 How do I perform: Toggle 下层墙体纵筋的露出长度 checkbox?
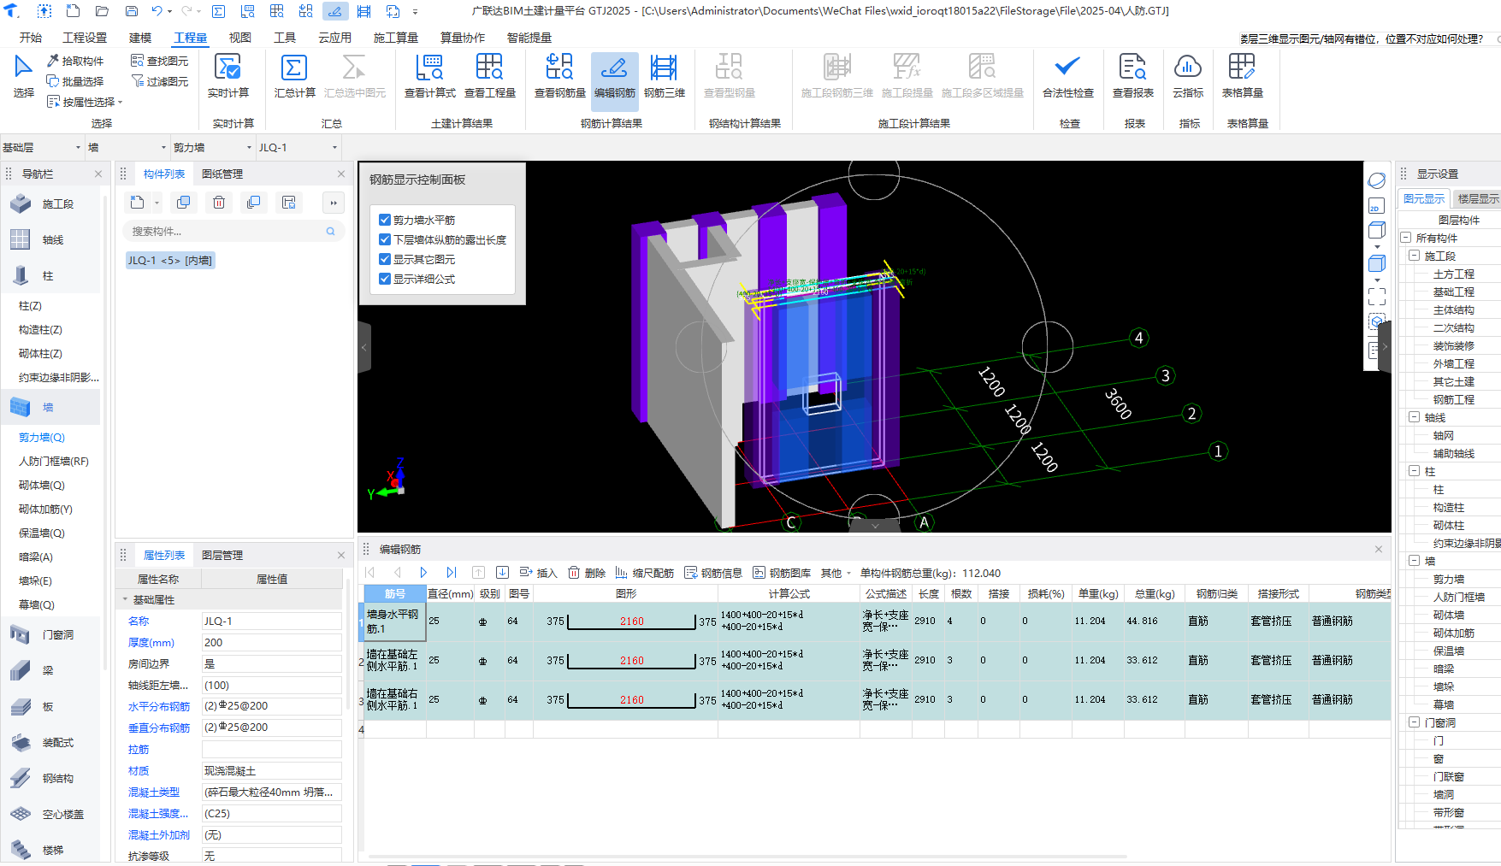[x=385, y=239]
